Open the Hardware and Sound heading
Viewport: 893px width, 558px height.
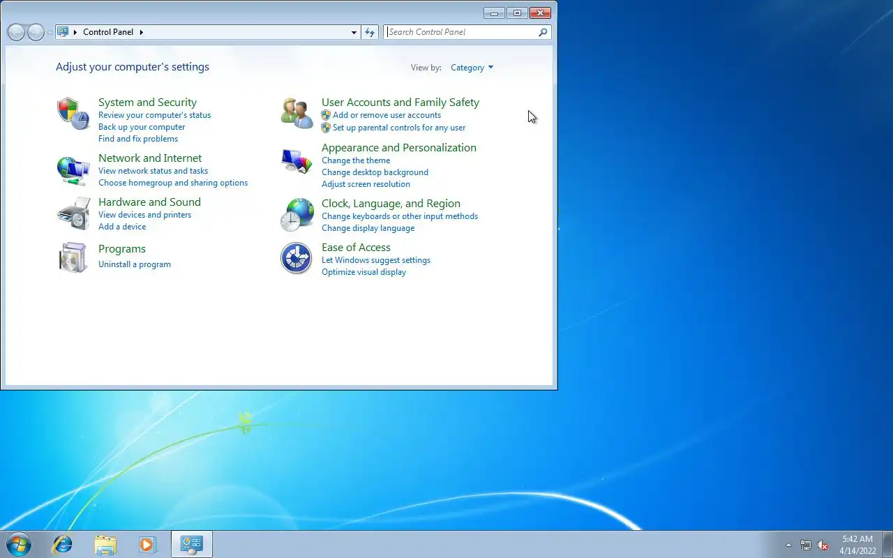pos(149,202)
